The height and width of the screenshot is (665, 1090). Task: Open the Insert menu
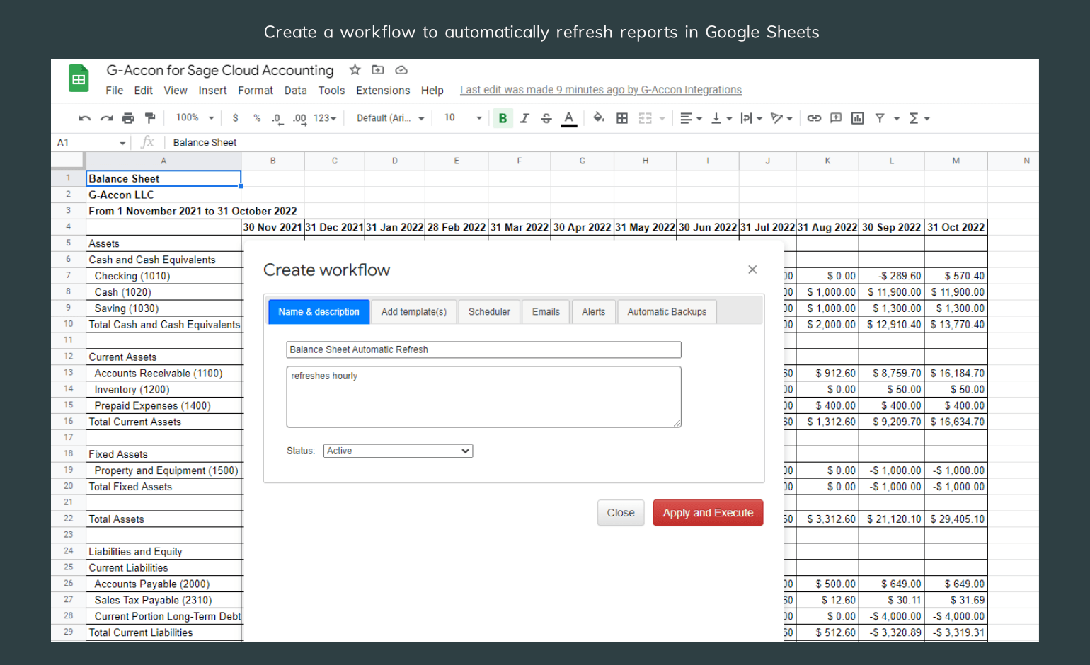click(212, 91)
